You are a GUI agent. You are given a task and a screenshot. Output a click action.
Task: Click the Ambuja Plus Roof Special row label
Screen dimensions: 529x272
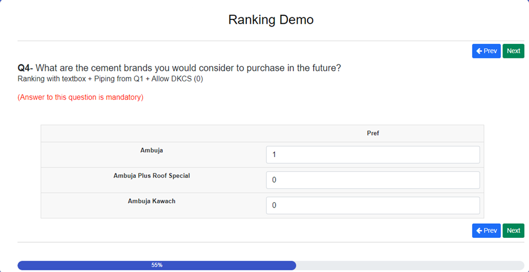151,176
